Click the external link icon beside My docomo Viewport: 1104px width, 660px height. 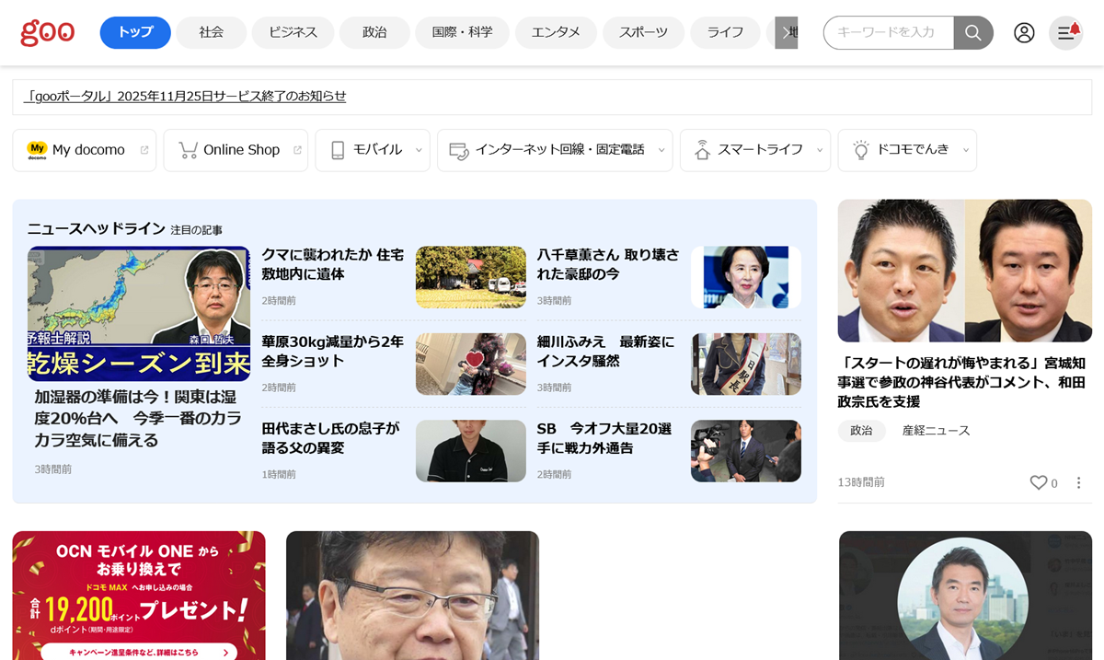(x=144, y=150)
